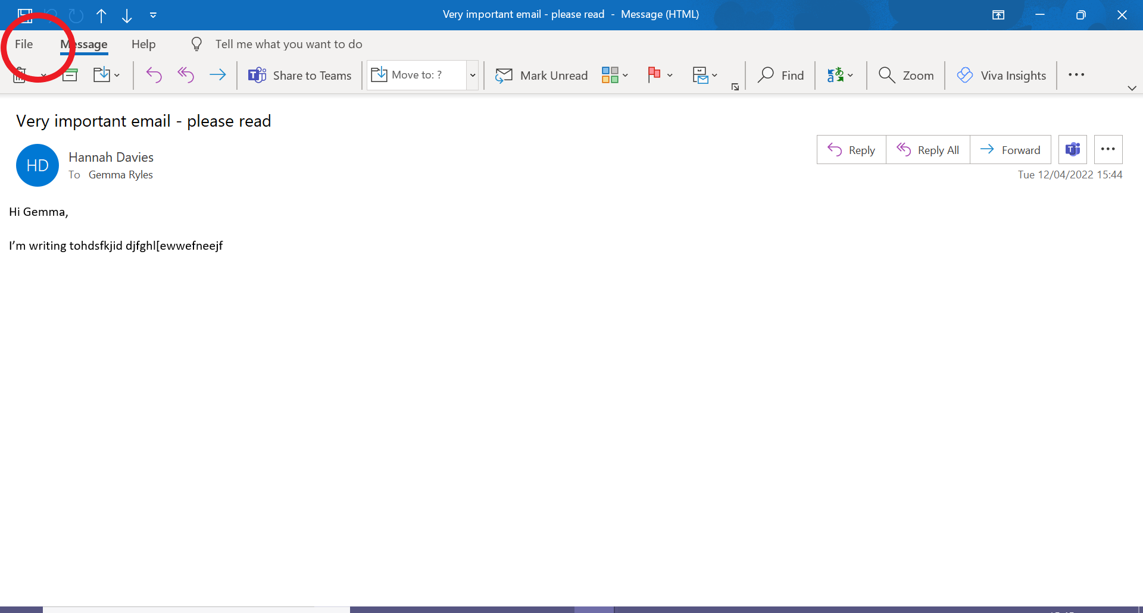This screenshot has height=613, width=1143.
Task: Expand the Categorize dropdown arrow
Action: 625,76
